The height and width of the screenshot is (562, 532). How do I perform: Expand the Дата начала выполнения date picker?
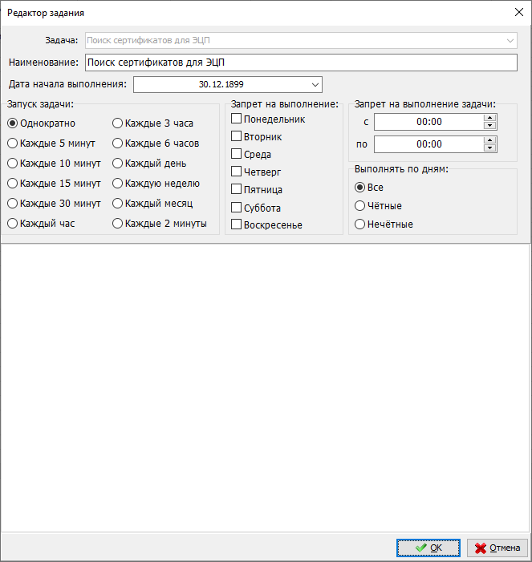pos(314,84)
